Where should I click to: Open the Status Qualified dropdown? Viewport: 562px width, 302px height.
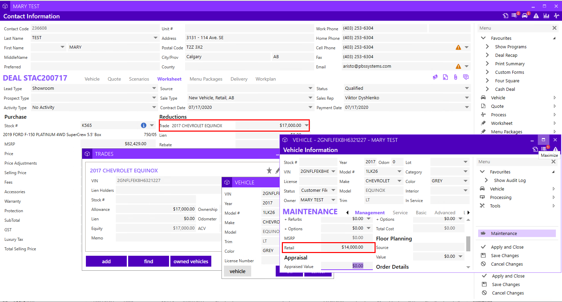[467, 88]
